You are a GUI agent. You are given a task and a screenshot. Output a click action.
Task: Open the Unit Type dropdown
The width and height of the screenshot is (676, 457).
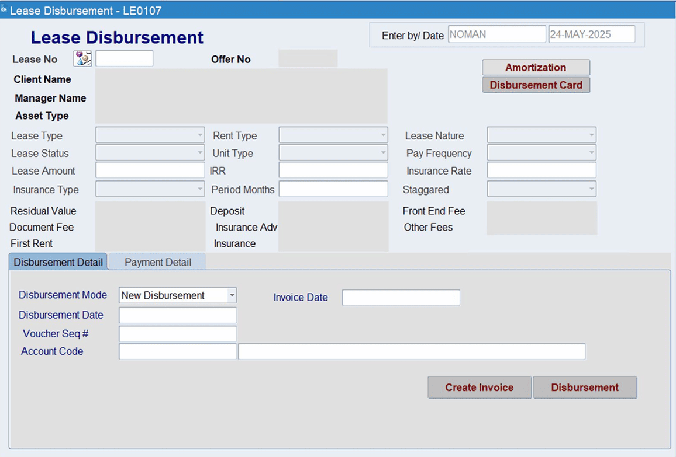[382, 153]
